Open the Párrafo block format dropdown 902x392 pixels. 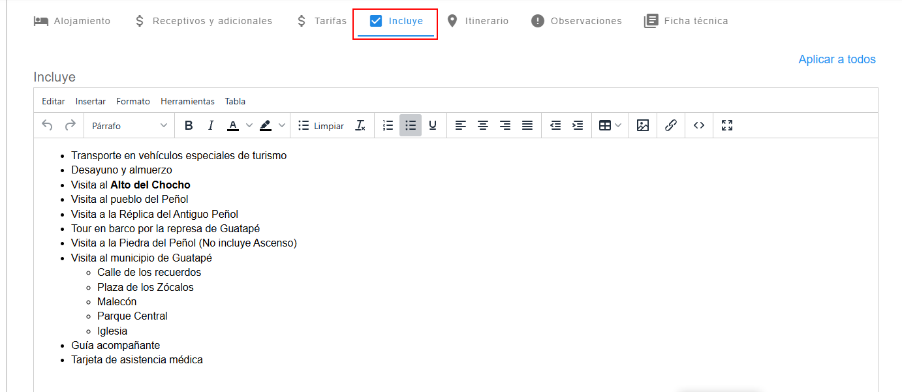click(x=129, y=125)
